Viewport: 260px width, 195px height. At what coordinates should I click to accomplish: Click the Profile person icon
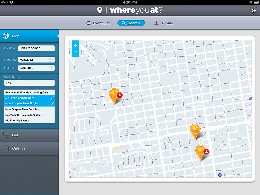coord(156,23)
